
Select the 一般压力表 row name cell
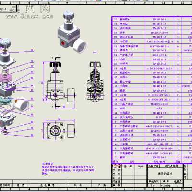coord(132,55)
